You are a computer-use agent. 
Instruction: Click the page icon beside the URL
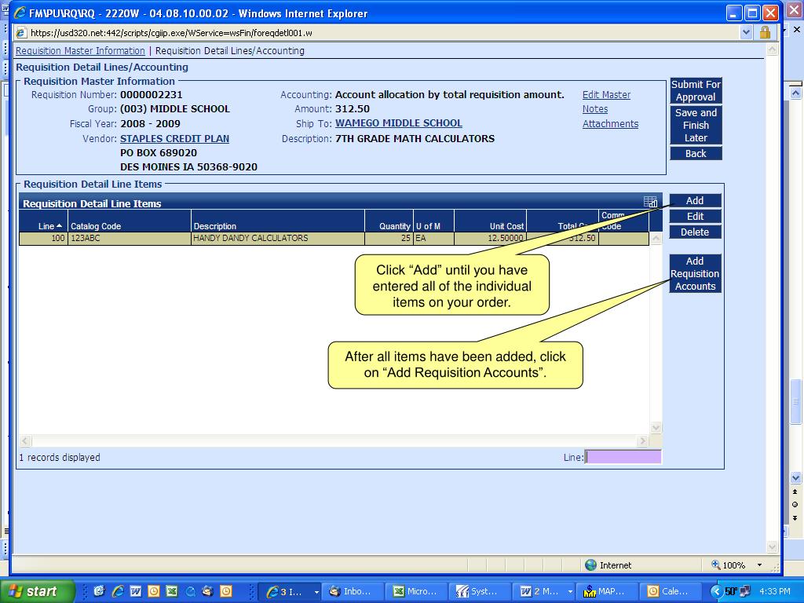tap(21, 33)
